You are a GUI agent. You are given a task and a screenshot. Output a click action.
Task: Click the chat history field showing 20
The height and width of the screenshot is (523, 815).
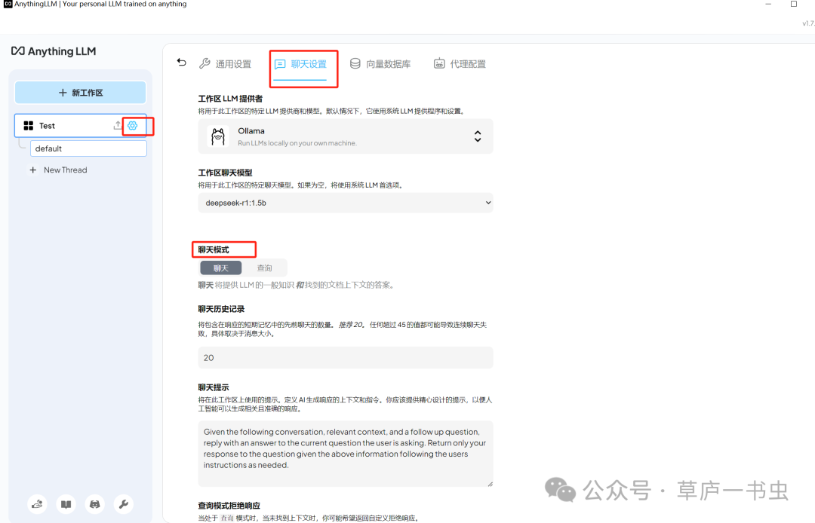tap(346, 357)
